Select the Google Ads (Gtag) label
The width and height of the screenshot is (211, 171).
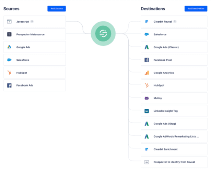click(165, 124)
